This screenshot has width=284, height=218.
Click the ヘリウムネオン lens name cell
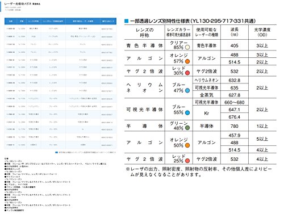[x=145, y=87]
